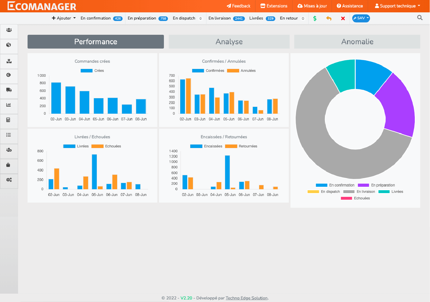Click Techno Edge Solution footer link

(247, 298)
